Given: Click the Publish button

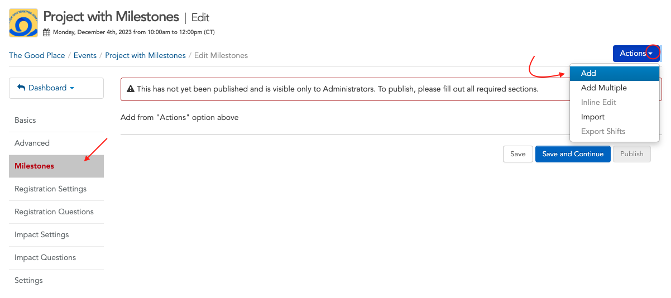Looking at the screenshot, I should click(x=632, y=154).
